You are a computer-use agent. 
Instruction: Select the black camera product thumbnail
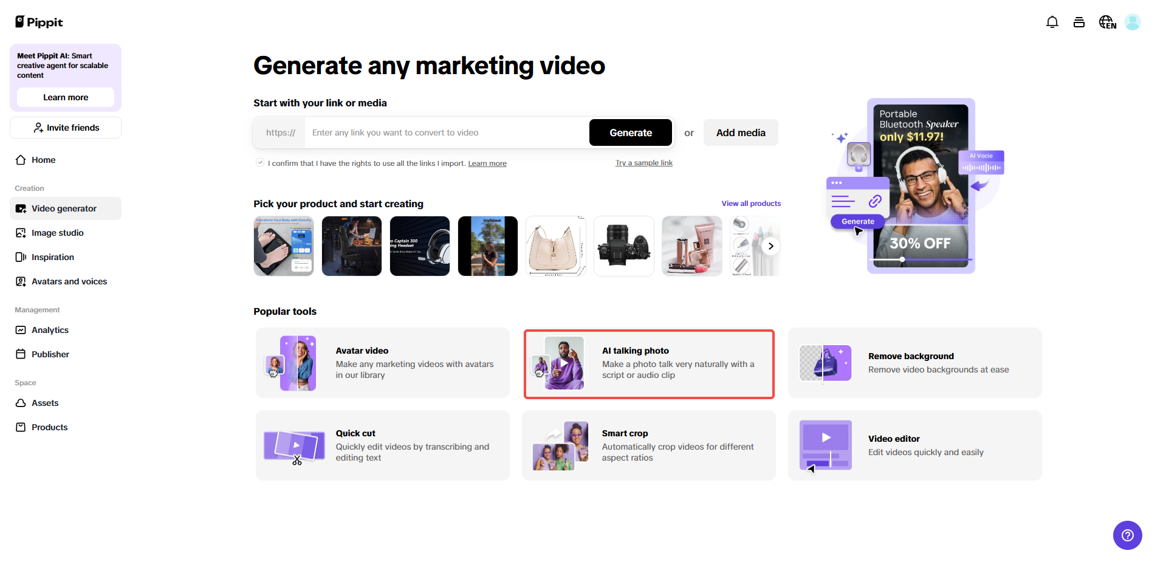click(624, 246)
